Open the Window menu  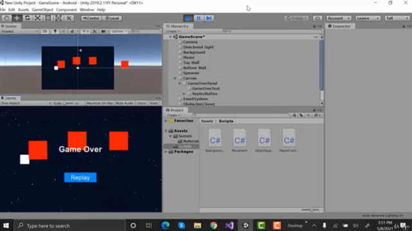tap(87, 10)
